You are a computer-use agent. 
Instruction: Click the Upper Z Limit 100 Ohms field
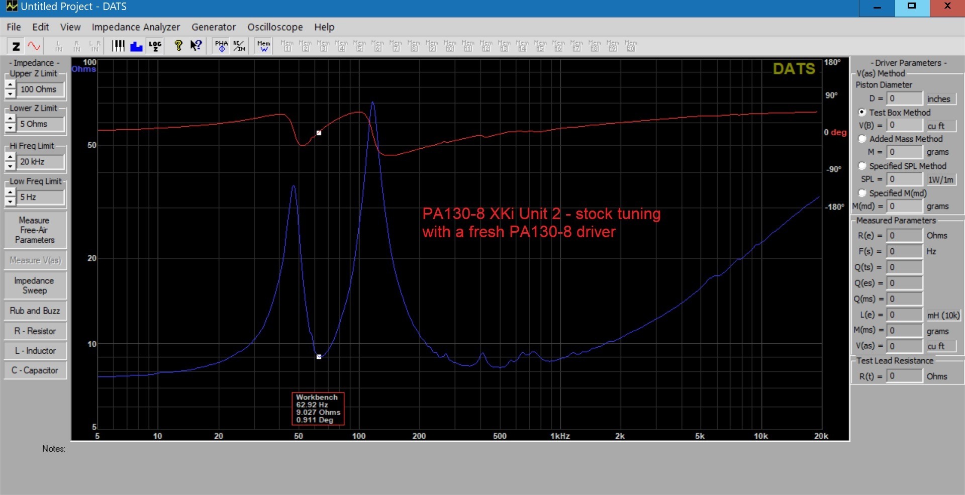click(x=41, y=89)
